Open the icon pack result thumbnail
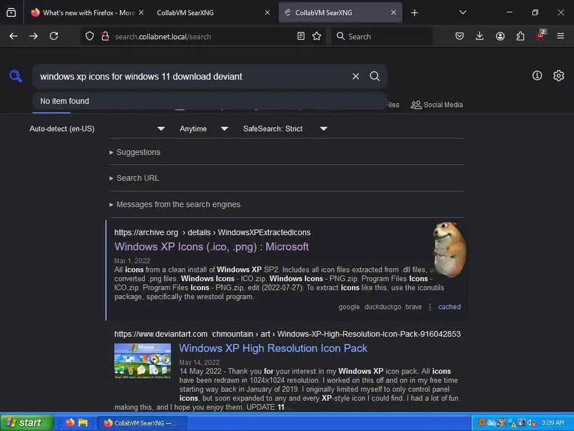The width and height of the screenshot is (574, 431). pyautogui.click(x=142, y=361)
